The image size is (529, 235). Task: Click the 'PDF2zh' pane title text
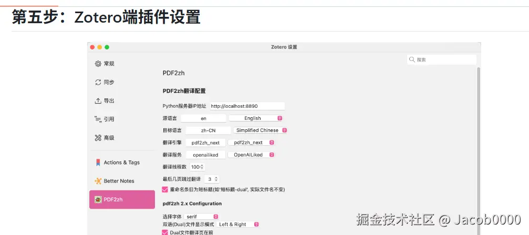coord(173,73)
